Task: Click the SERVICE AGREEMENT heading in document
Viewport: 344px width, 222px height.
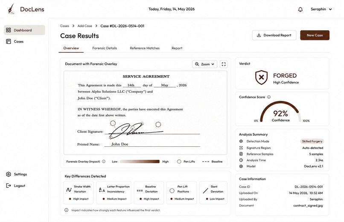Action: [x=146, y=77]
